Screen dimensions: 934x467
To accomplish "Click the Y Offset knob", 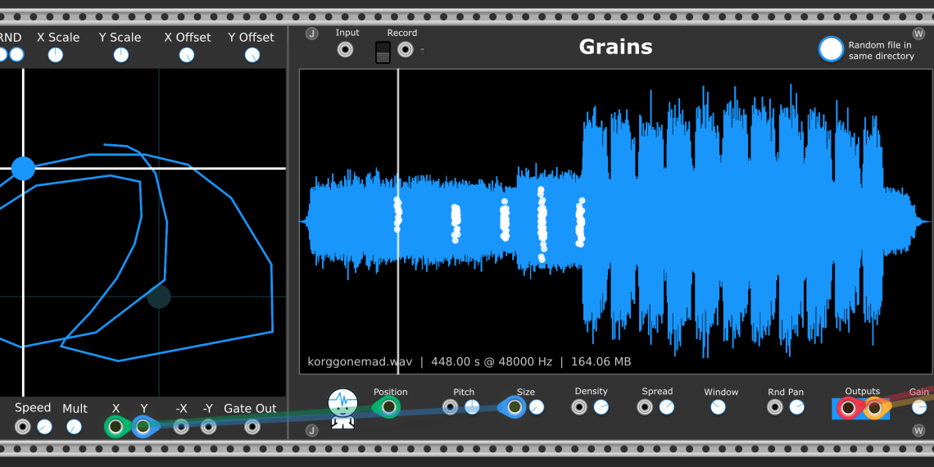I will pos(252,55).
